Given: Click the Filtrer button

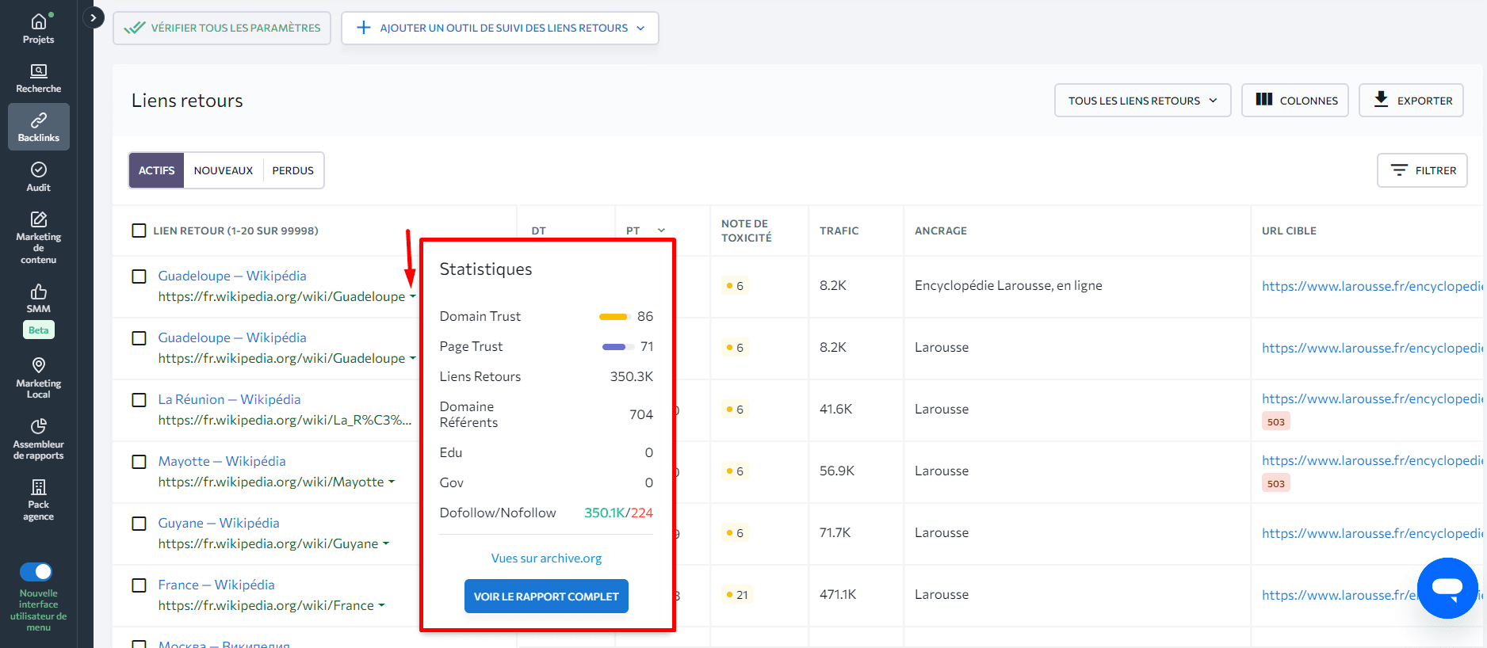Looking at the screenshot, I should click(x=1422, y=170).
